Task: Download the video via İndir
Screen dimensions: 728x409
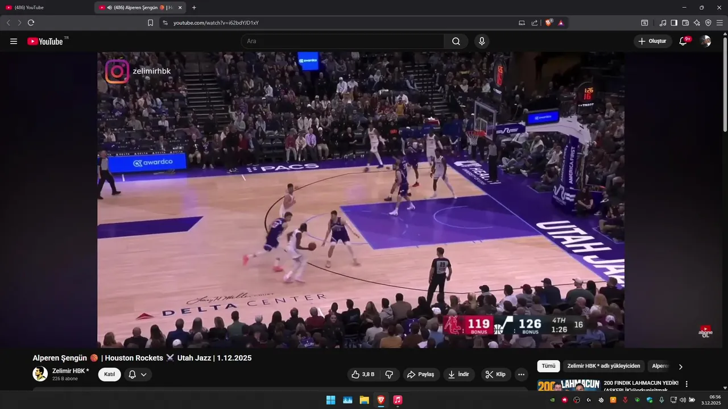Action: coord(459,374)
